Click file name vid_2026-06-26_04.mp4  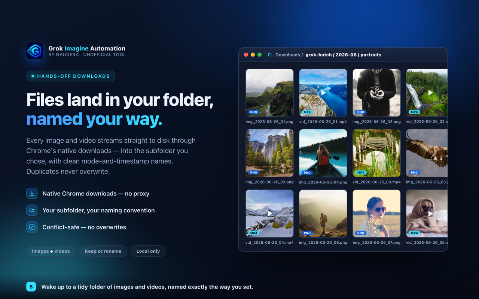click(269, 243)
